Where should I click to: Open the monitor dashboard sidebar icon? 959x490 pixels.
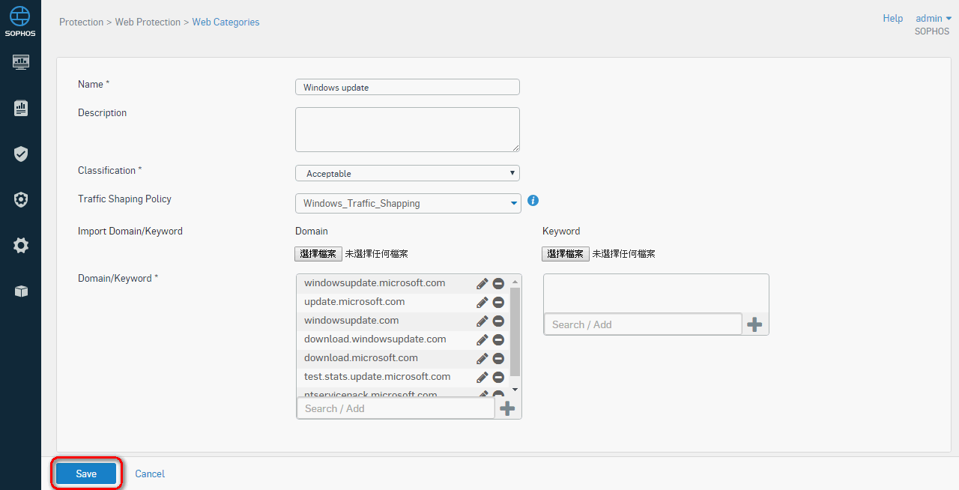tap(21, 61)
